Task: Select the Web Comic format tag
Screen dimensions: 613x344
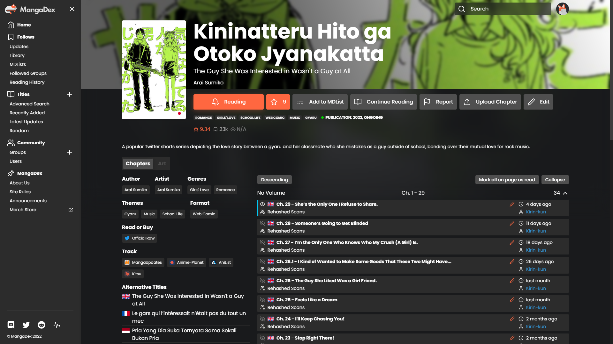Action: point(204,214)
